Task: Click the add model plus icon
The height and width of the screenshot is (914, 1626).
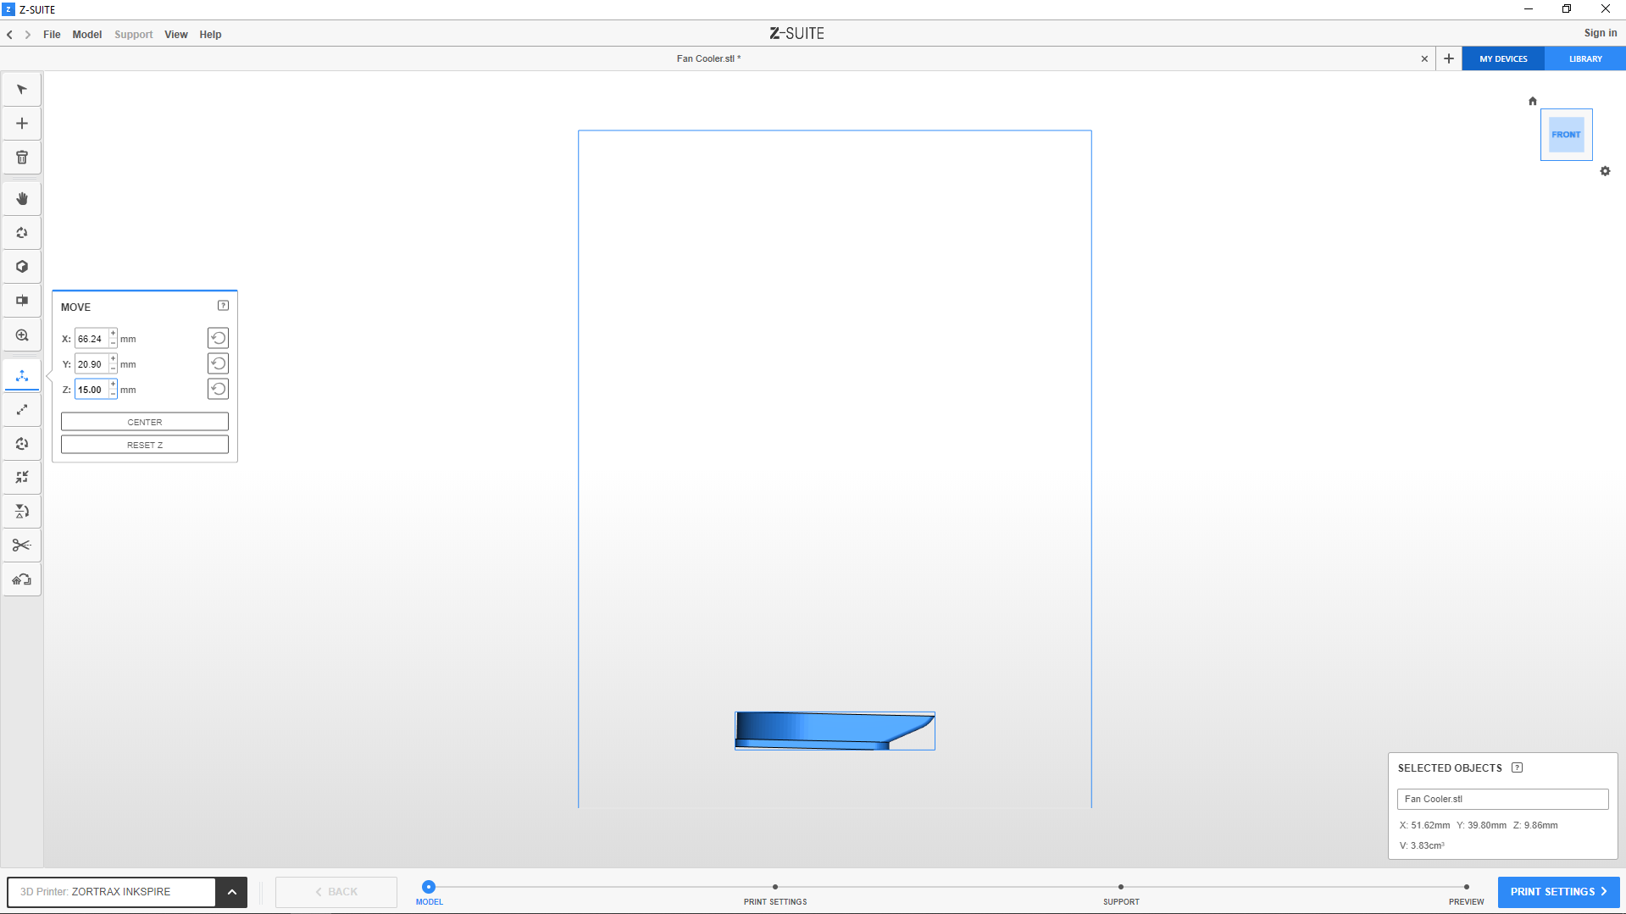Action: [22, 124]
